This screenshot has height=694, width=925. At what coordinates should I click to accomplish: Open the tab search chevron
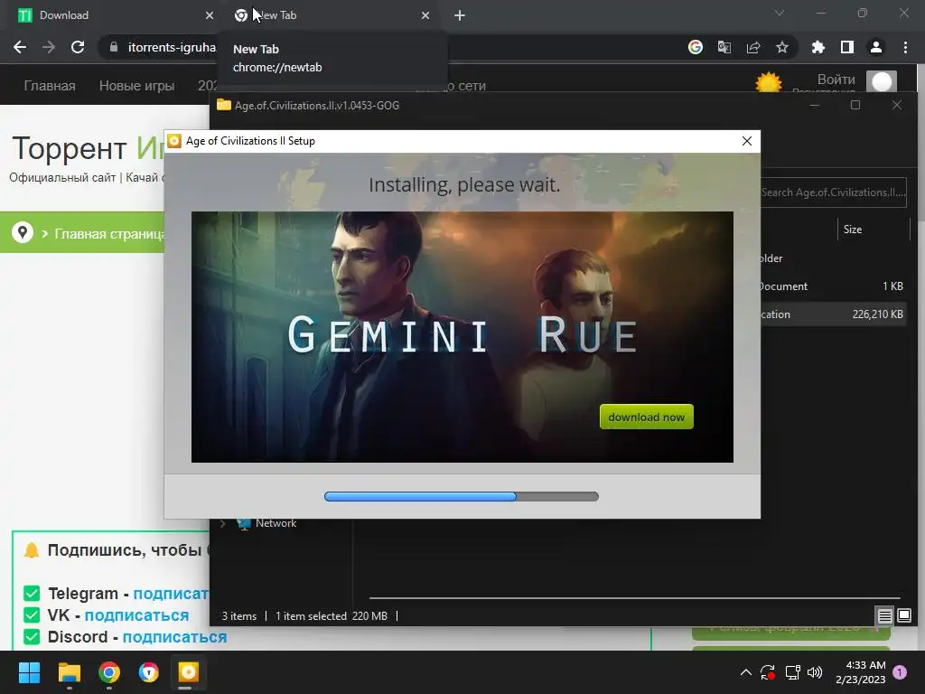coord(780,13)
